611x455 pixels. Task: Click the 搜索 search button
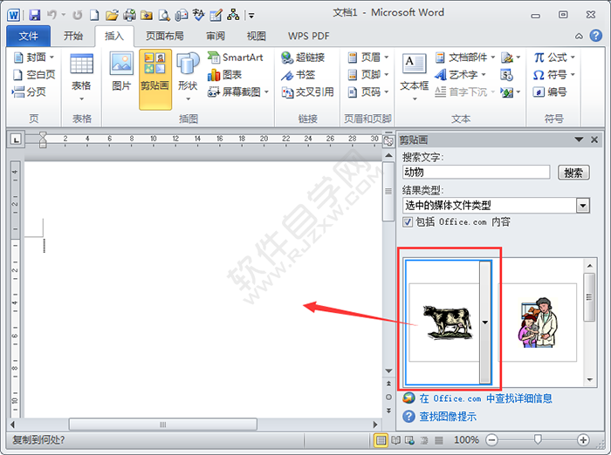[573, 173]
